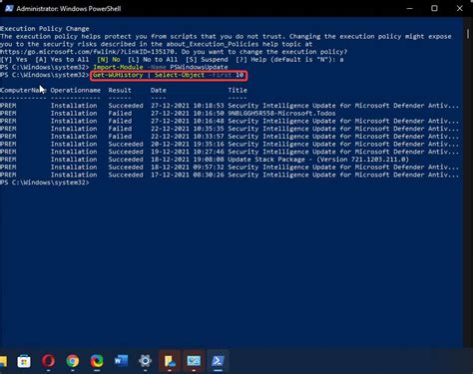Click the '[A] Yes to All' option text
The width and height of the screenshot is (473, 374).
pyautogui.click(x=62, y=60)
